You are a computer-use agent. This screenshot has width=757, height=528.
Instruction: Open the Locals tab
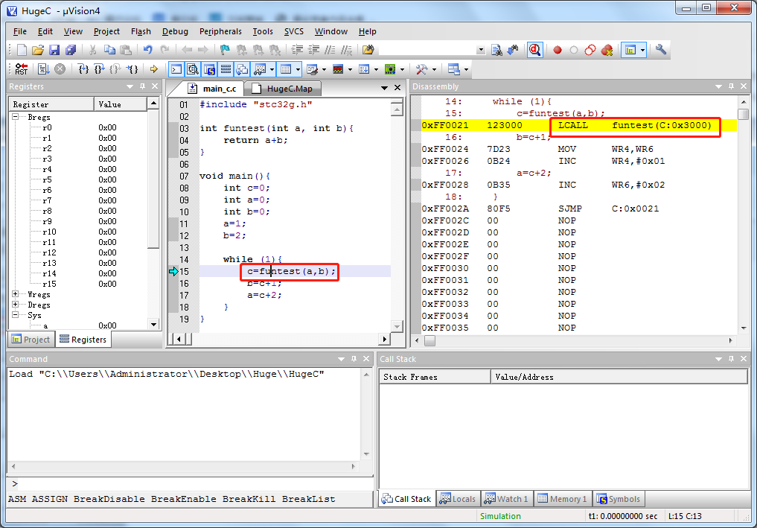click(x=458, y=499)
